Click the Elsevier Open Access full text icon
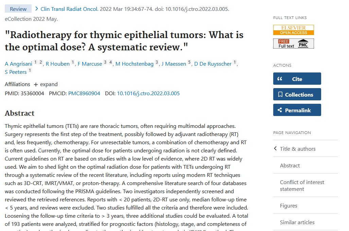 click(293, 30)
